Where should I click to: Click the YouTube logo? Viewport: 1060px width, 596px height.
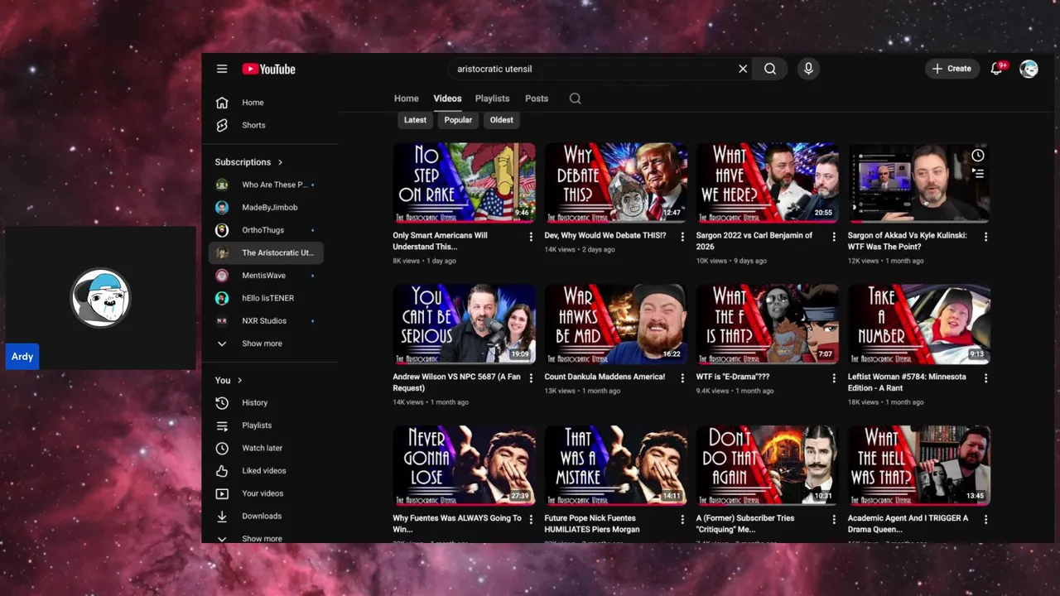click(x=268, y=69)
